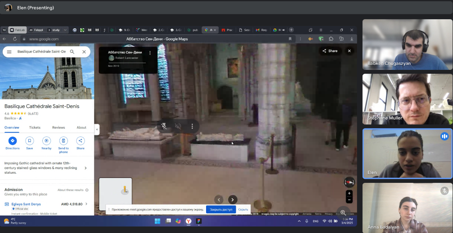The width and height of the screenshot is (453, 233).
Task: Open the taskbar clock showing 3/4/2025
Action: pyautogui.click(x=348, y=221)
